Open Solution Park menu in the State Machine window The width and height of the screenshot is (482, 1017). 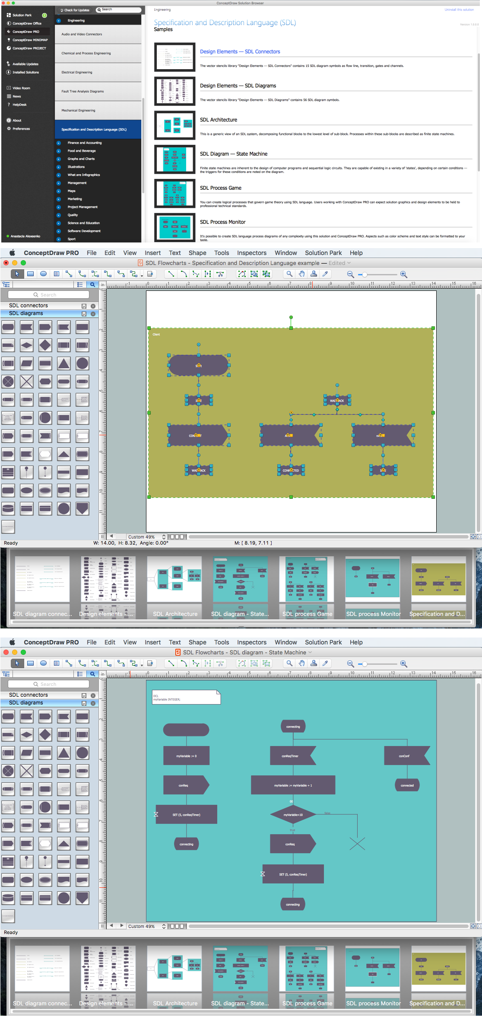(323, 642)
